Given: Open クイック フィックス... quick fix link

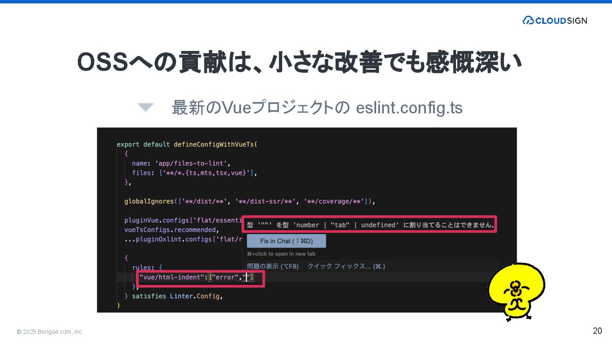Looking at the screenshot, I should 346,266.
